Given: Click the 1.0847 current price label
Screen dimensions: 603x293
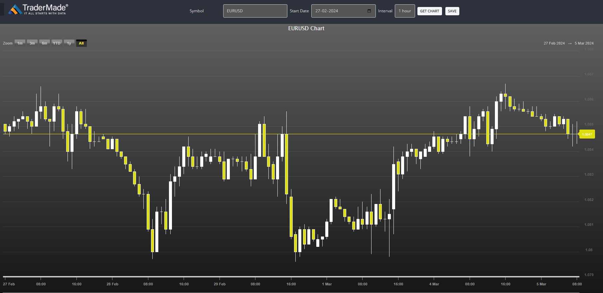Looking at the screenshot, I should point(587,134).
